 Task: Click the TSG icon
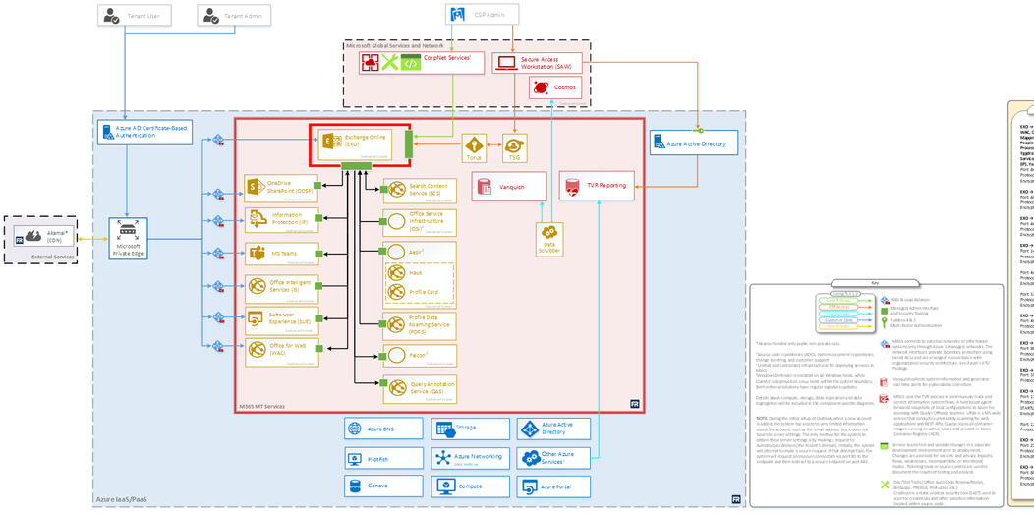pos(514,144)
